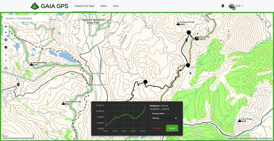Image resolution: width=274 pixels, height=141 pixels.
Task: Center map on my location
Action: (6, 40)
